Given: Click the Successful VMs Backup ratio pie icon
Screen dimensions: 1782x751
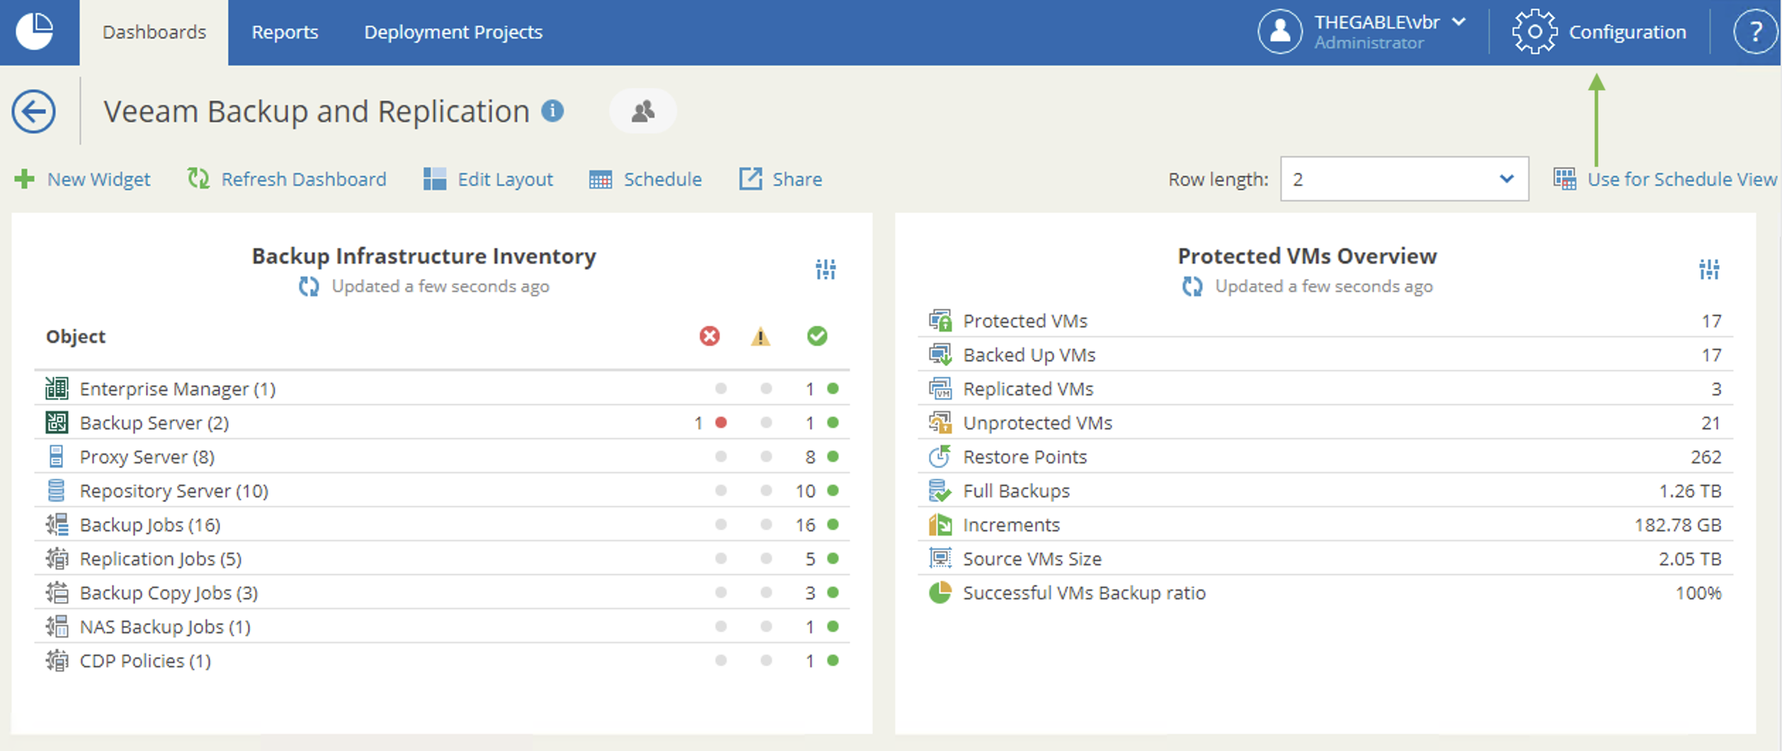Looking at the screenshot, I should coord(940,592).
